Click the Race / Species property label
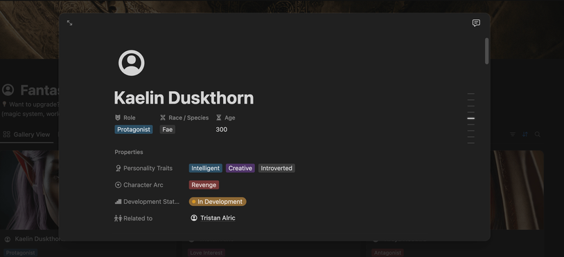 tap(188, 117)
